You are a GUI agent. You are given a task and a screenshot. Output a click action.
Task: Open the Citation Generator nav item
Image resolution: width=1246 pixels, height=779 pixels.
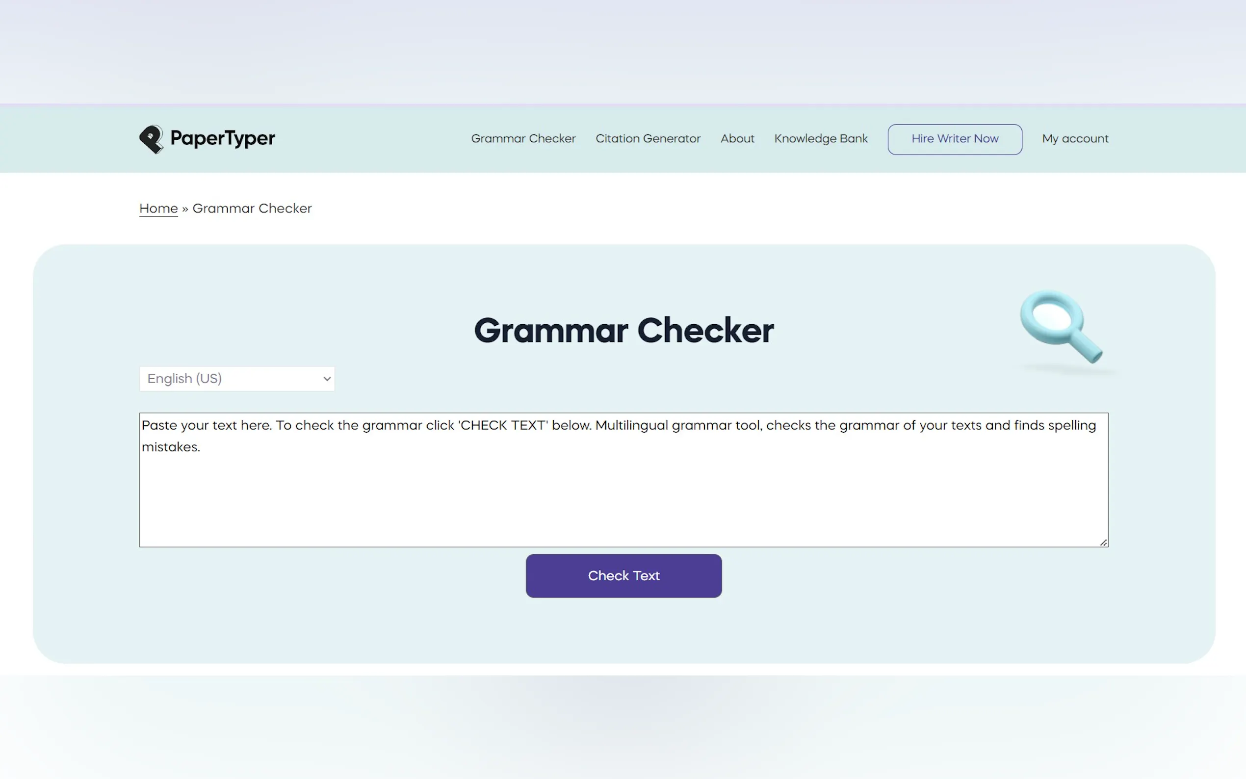pyautogui.click(x=648, y=139)
